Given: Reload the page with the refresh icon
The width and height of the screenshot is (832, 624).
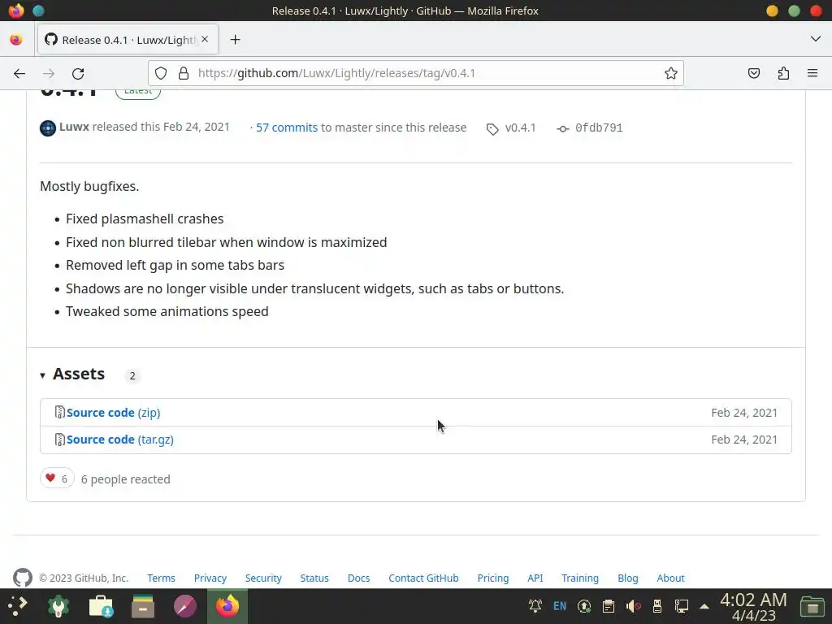Looking at the screenshot, I should click(x=78, y=73).
